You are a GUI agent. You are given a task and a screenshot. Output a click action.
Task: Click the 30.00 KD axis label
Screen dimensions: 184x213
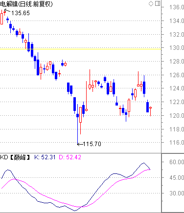(x=177, y=193)
